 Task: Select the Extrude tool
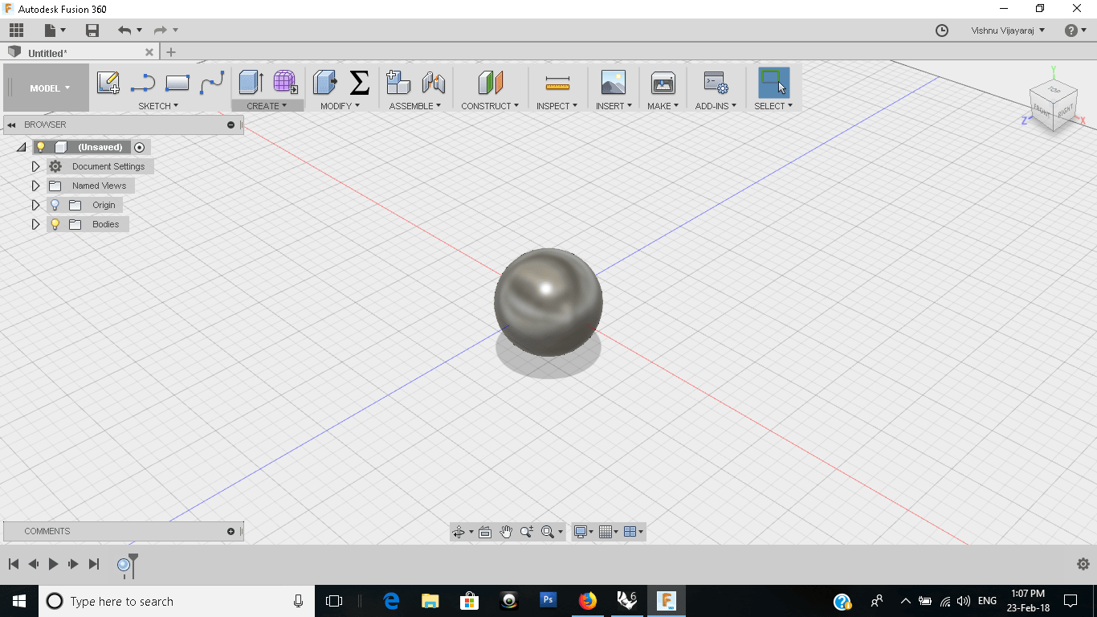pyautogui.click(x=251, y=83)
